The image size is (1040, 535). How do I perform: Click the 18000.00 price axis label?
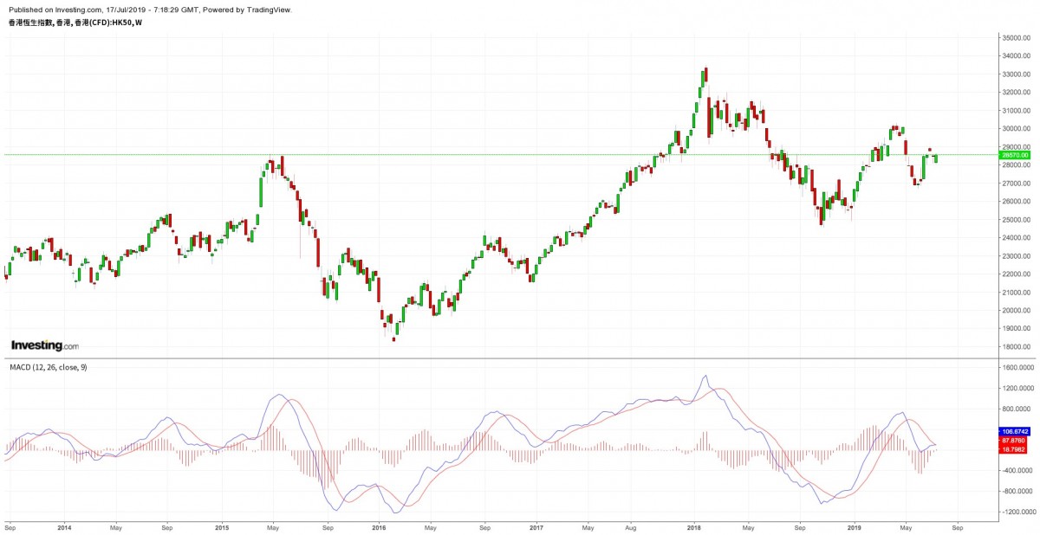(1015, 347)
